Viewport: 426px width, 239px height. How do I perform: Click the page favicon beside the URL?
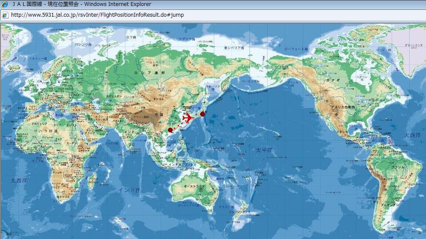[5, 15]
